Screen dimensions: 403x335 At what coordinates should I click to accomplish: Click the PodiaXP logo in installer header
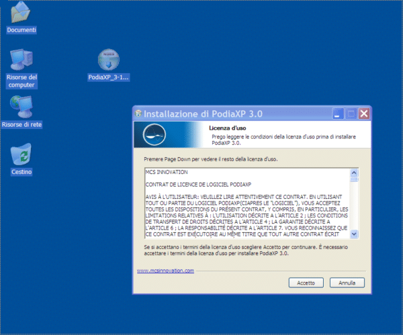pos(154,135)
